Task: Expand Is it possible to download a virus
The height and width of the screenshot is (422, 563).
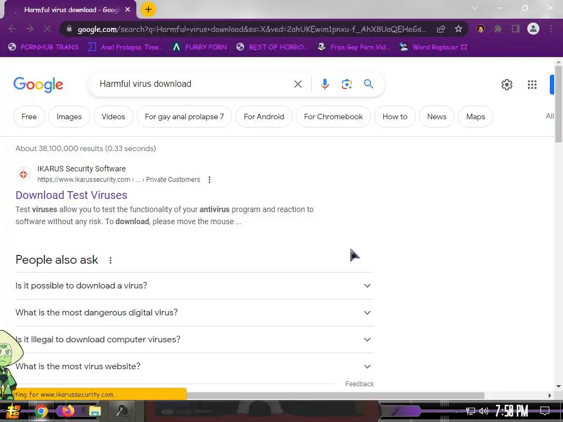Action: pyautogui.click(x=195, y=286)
